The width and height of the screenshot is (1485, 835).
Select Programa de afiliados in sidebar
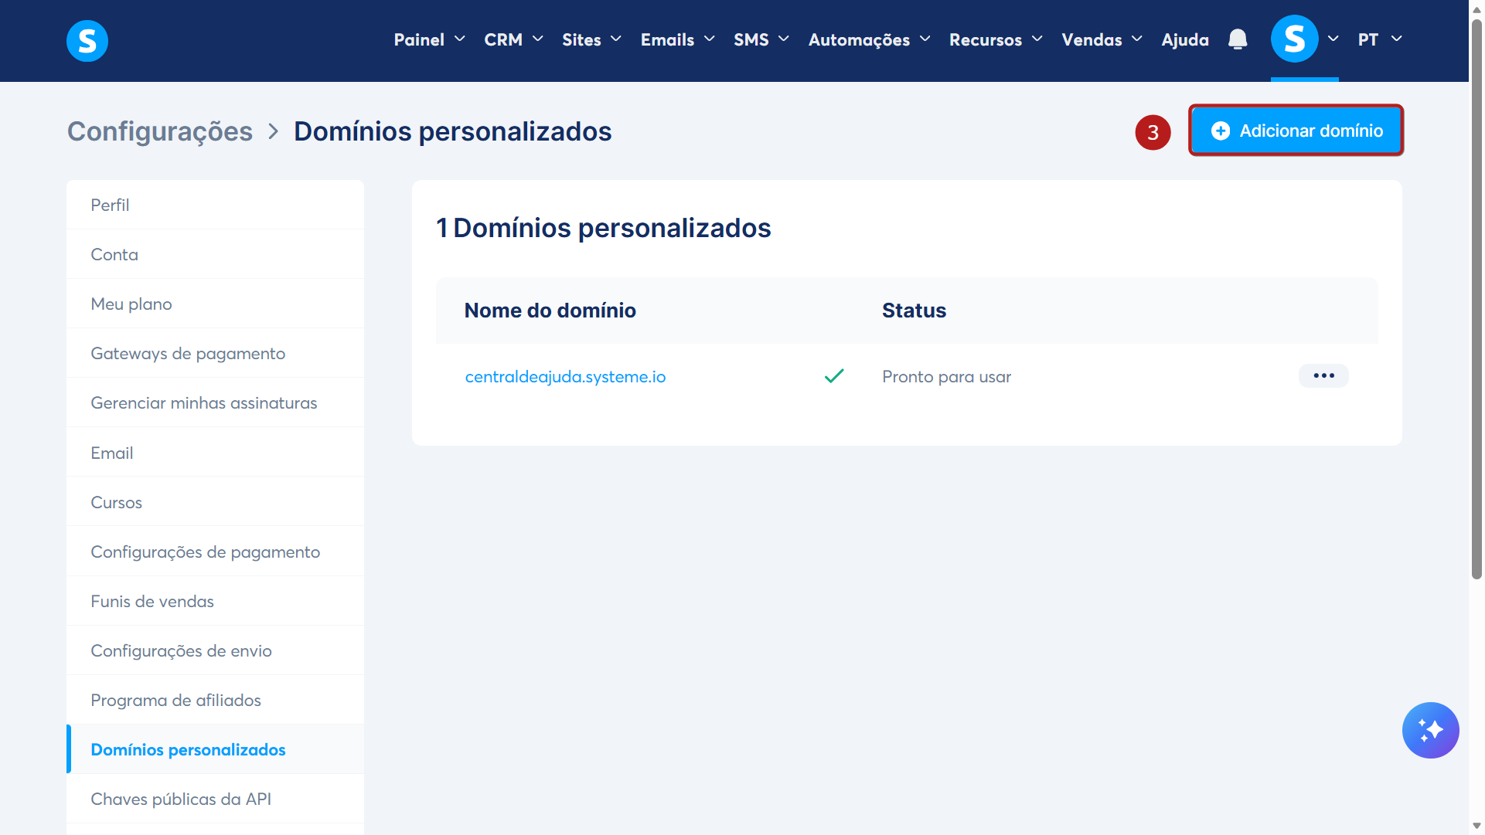175,701
